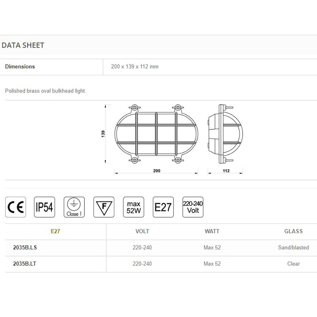Viewport: 317px width, 317px height.
Task: Click the polished brass oval bulkhead description
Action: 46,91
